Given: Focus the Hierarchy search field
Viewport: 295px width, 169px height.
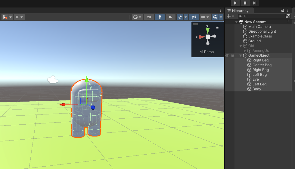Looking at the screenshot, I should [262, 16].
